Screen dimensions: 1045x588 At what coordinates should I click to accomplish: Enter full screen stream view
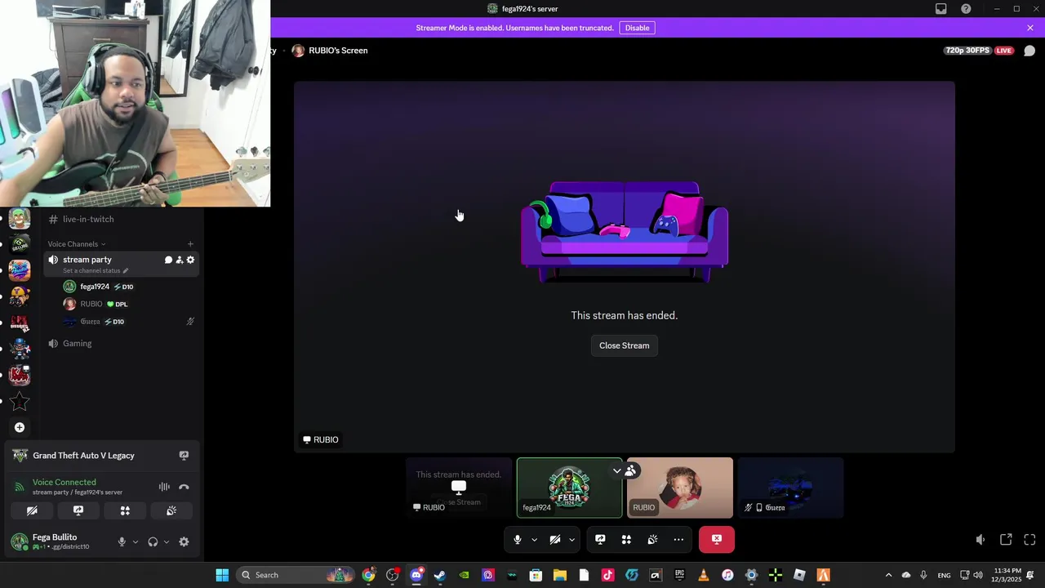point(1029,540)
